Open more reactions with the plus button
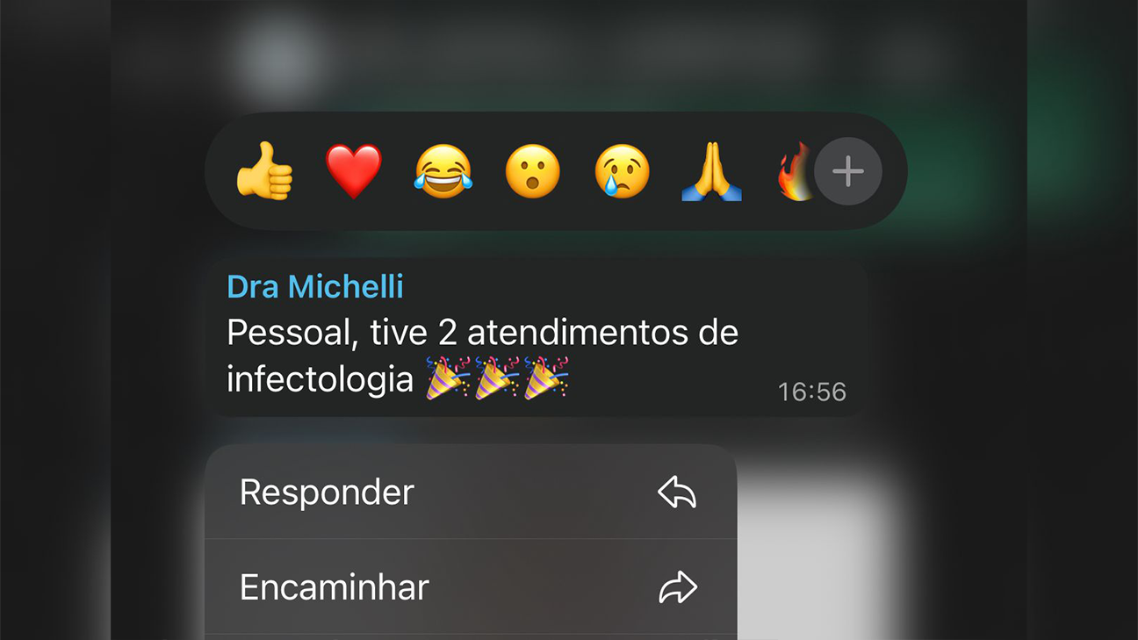Image resolution: width=1138 pixels, height=640 pixels. 848,172
